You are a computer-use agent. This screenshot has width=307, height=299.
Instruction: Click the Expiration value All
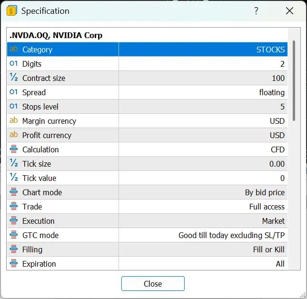tap(280, 264)
